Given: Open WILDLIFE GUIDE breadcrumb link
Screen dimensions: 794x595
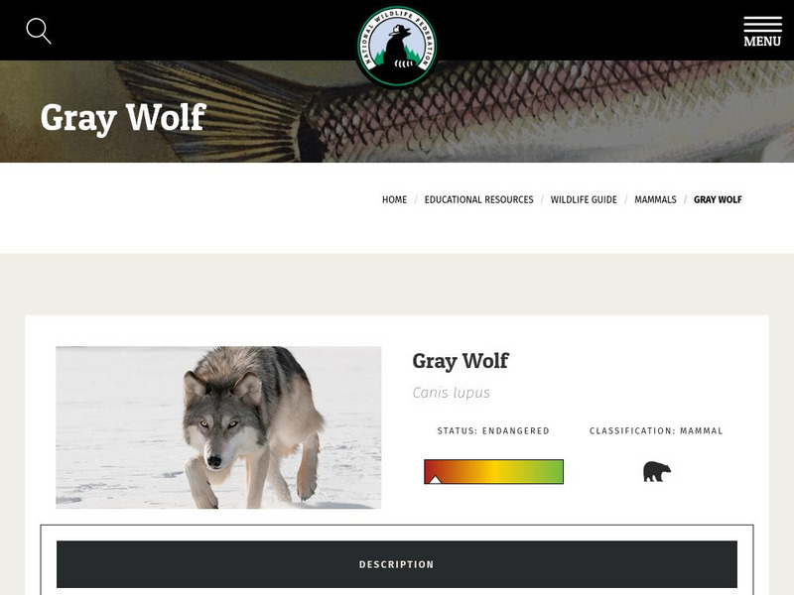Looking at the screenshot, I should pos(584,200).
